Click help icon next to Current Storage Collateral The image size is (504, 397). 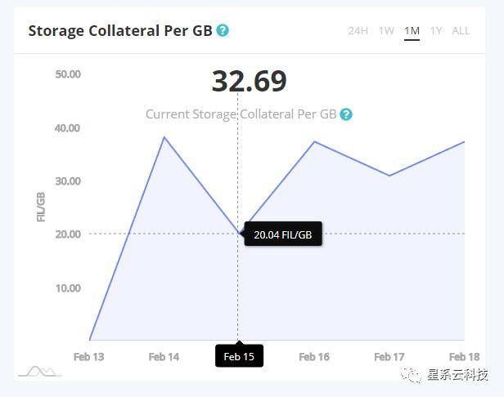346,114
